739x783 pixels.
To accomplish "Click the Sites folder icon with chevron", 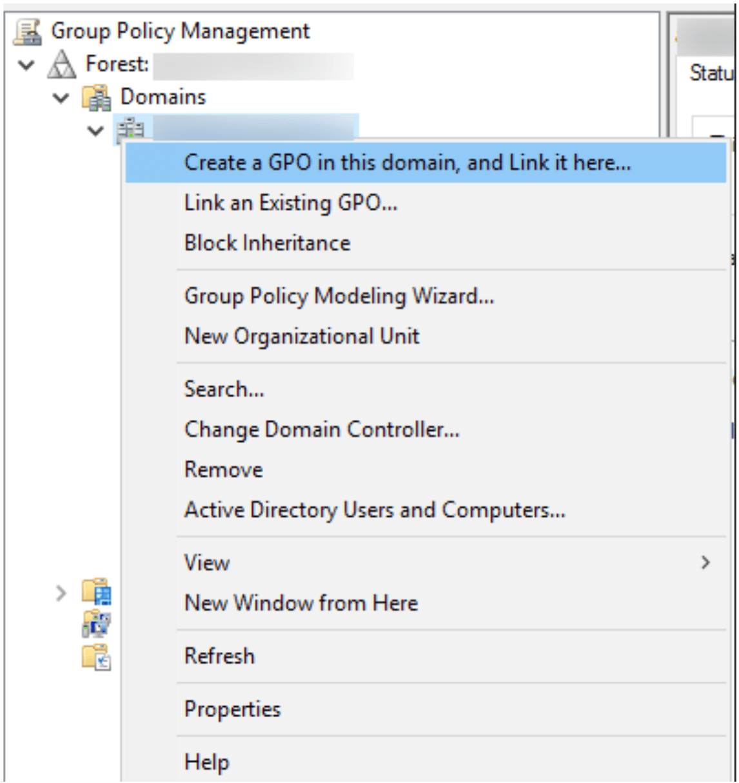I will (x=97, y=591).
